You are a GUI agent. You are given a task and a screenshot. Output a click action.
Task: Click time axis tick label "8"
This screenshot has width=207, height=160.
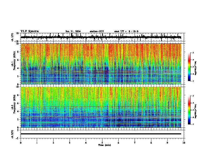pos(151,143)
